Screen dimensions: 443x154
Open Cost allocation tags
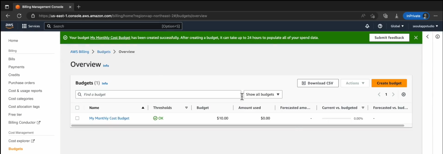(24, 107)
